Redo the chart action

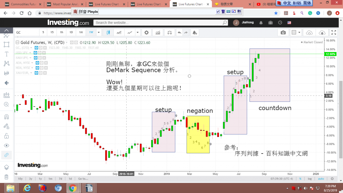[186, 33]
